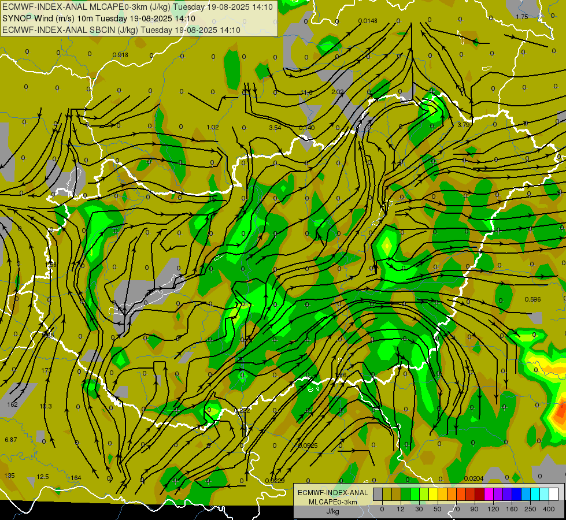Viewport: 566px width, 520px height.
Task: Click the map value 162
Action: pos(12,404)
